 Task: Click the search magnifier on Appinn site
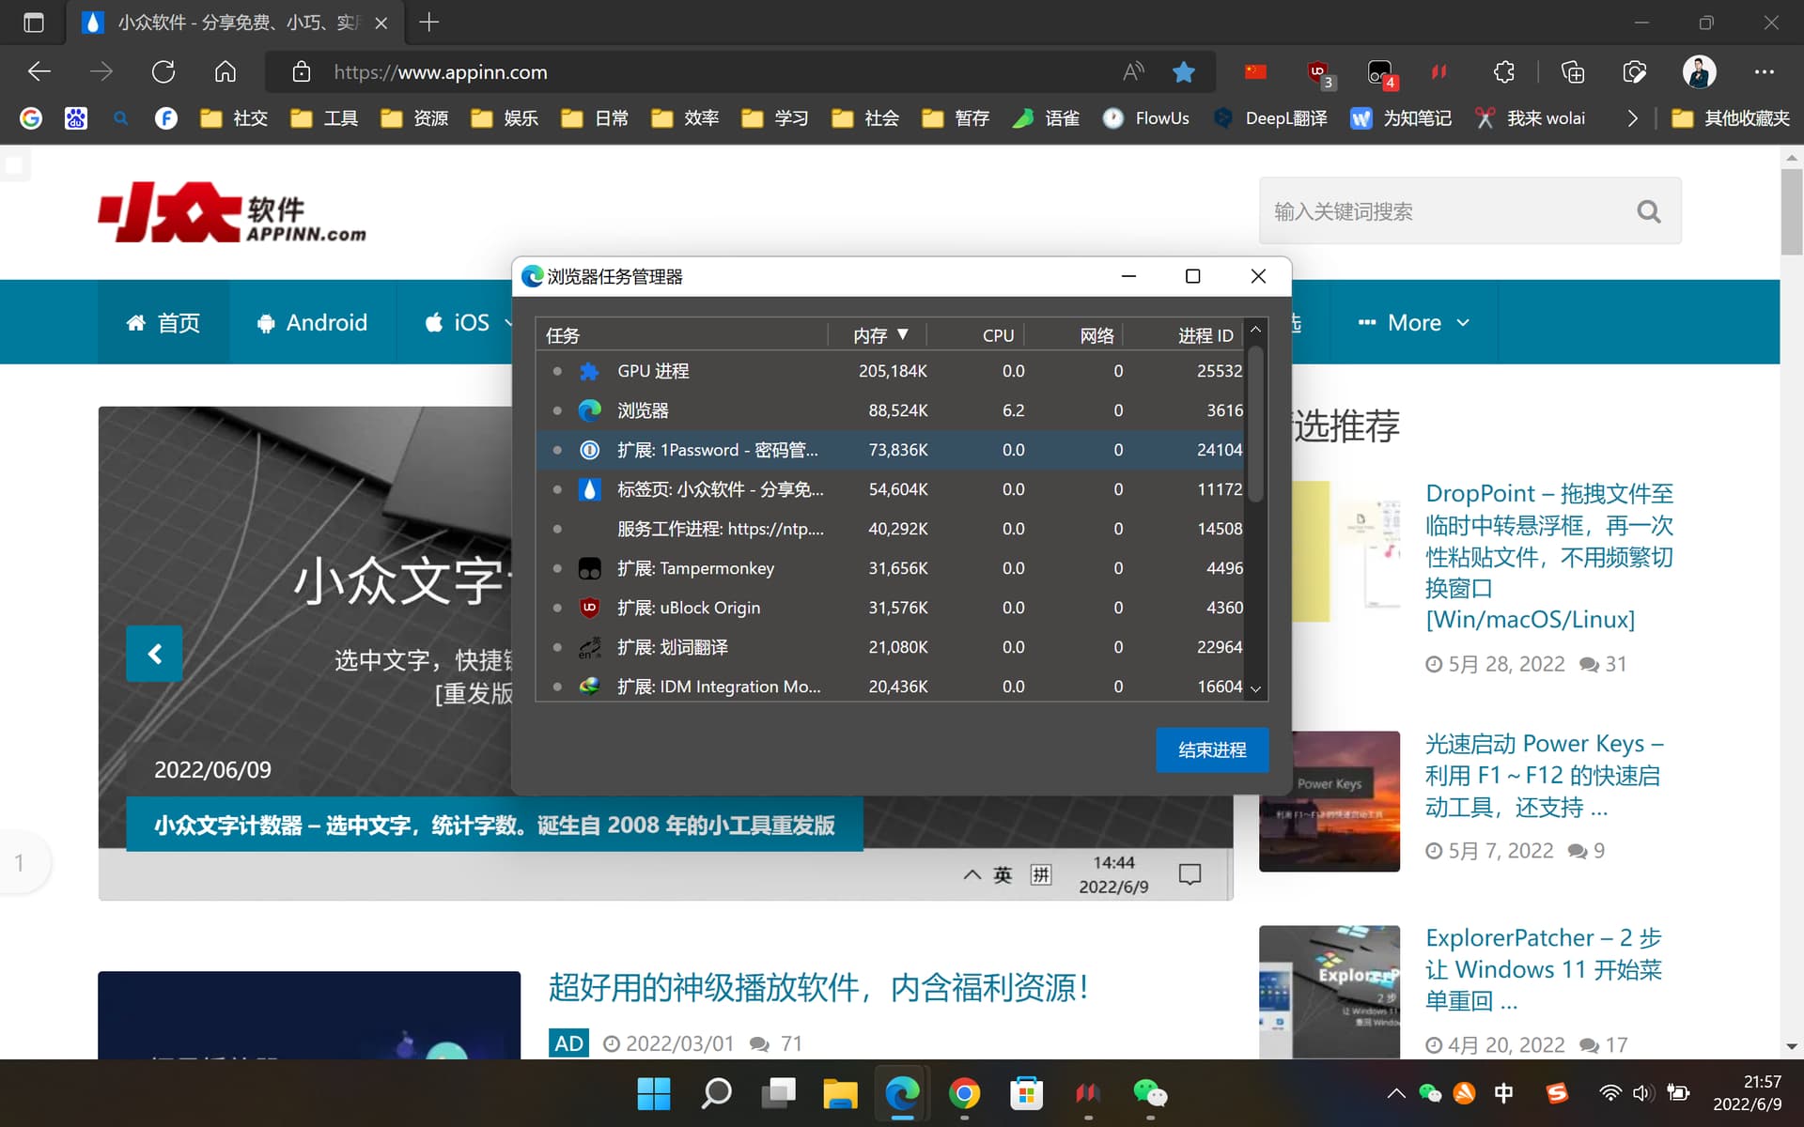(x=1648, y=211)
